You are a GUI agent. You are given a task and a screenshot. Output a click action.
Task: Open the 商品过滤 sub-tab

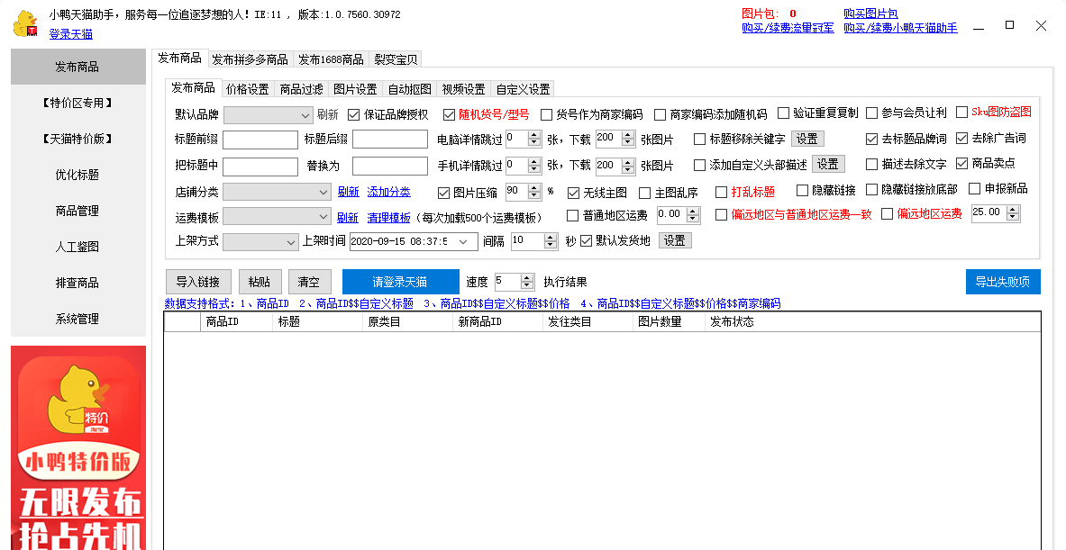[301, 89]
